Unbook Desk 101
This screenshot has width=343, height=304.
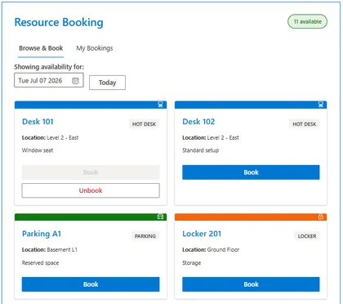[91, 190]
